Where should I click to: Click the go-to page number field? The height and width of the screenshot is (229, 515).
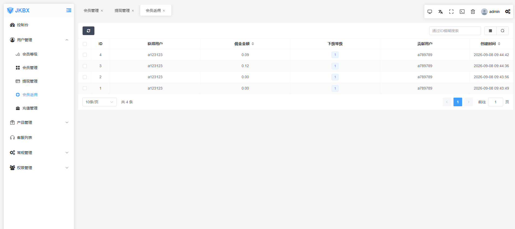[496, 102]
